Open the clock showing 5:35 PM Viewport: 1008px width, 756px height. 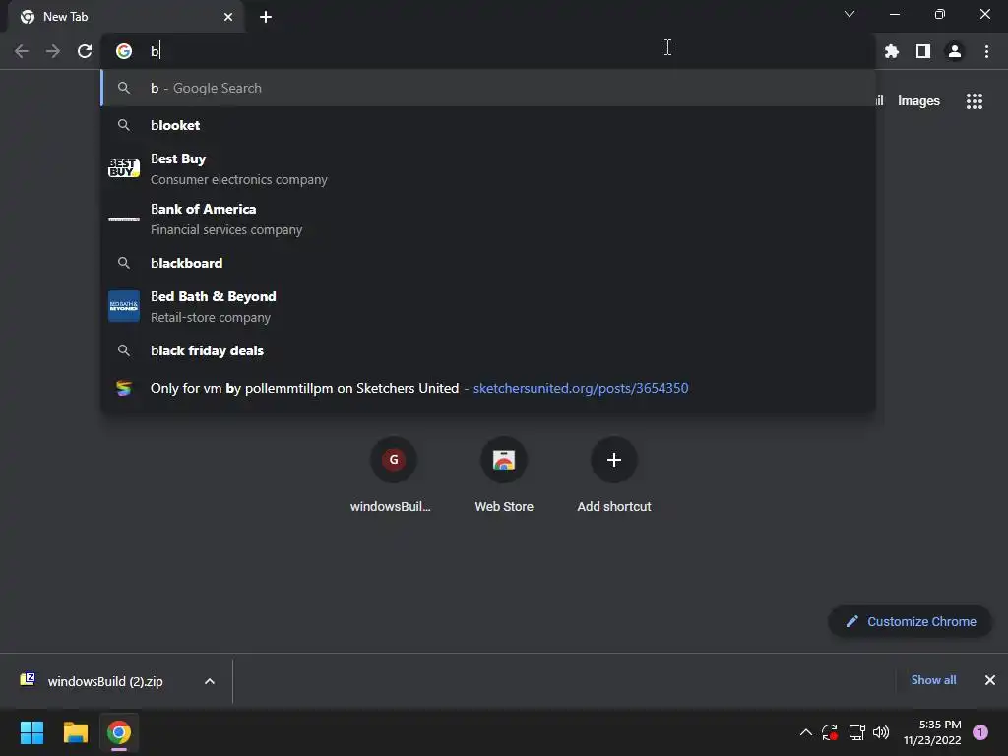coord(932,732)
